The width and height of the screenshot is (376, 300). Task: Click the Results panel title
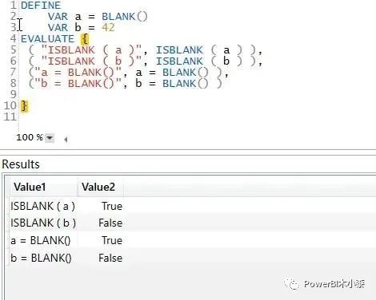click(21, 164)
